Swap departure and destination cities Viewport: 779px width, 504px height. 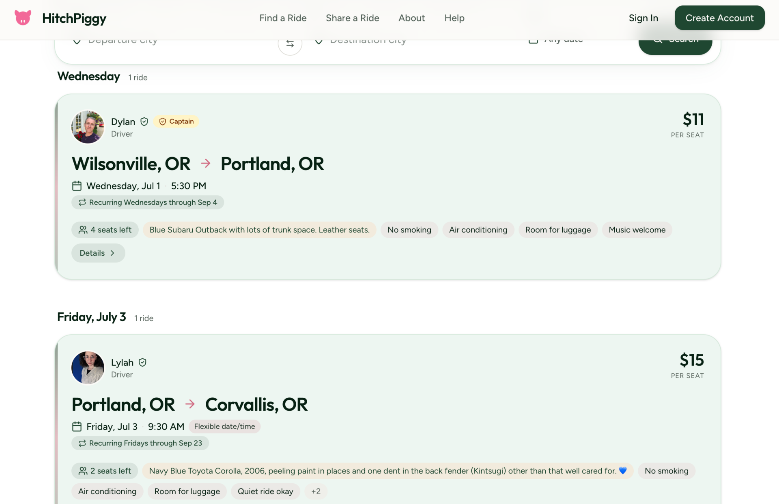pyautogui.click(x=290, y=44)
